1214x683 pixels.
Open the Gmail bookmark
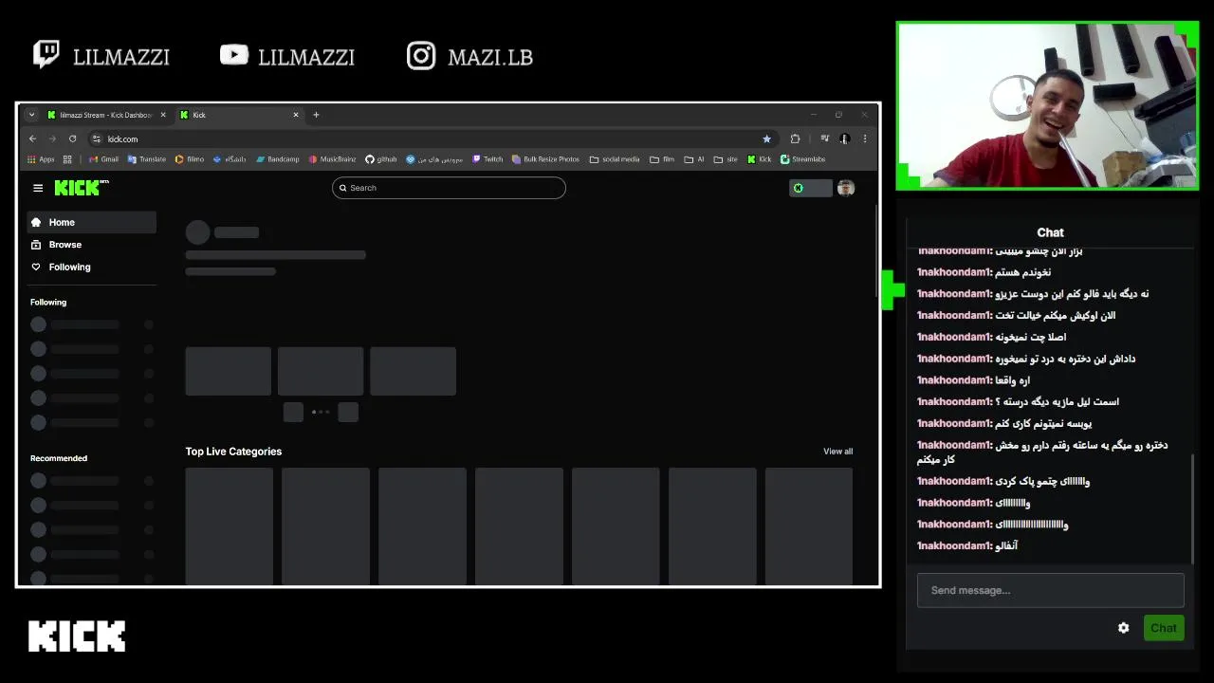click(x=104, y=159)
